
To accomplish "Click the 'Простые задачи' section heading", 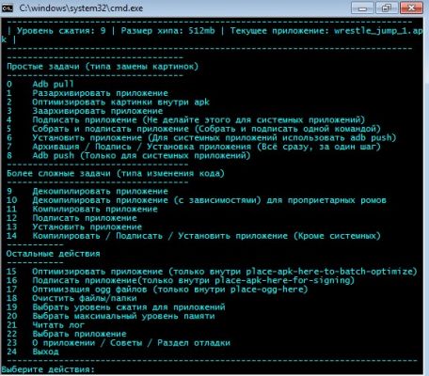I will click(x=103, y=67).
